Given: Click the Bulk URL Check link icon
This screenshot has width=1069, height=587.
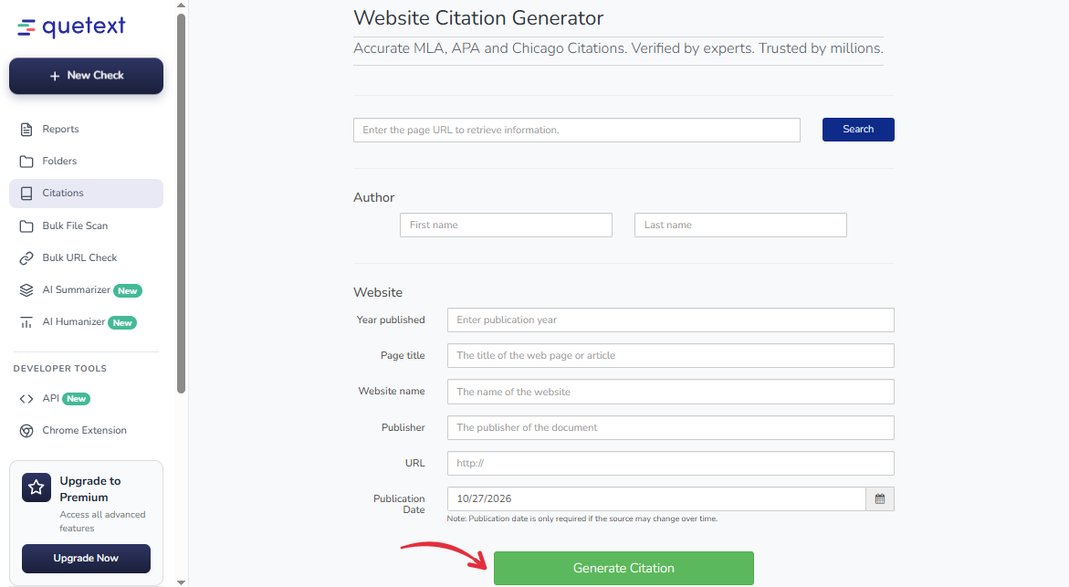Looking at the screenshot, I should tap(26, 258).
